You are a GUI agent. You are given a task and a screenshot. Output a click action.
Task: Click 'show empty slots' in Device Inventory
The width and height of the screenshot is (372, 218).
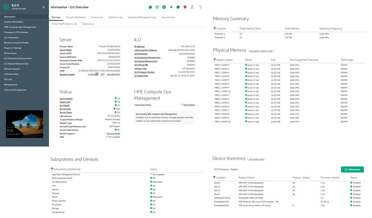[256, 159]
